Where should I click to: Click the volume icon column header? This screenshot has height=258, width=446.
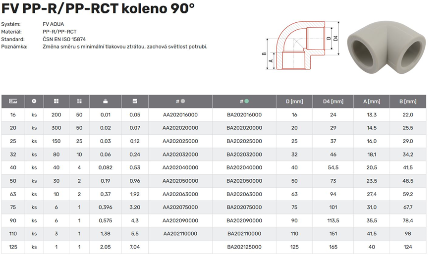pyautogui.click(x=135, y=101)
